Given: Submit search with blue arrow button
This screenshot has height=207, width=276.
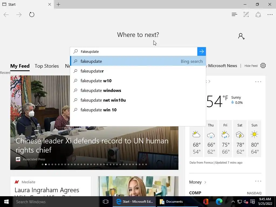Looking at the screenshot, I should click(x=202, y=51).
